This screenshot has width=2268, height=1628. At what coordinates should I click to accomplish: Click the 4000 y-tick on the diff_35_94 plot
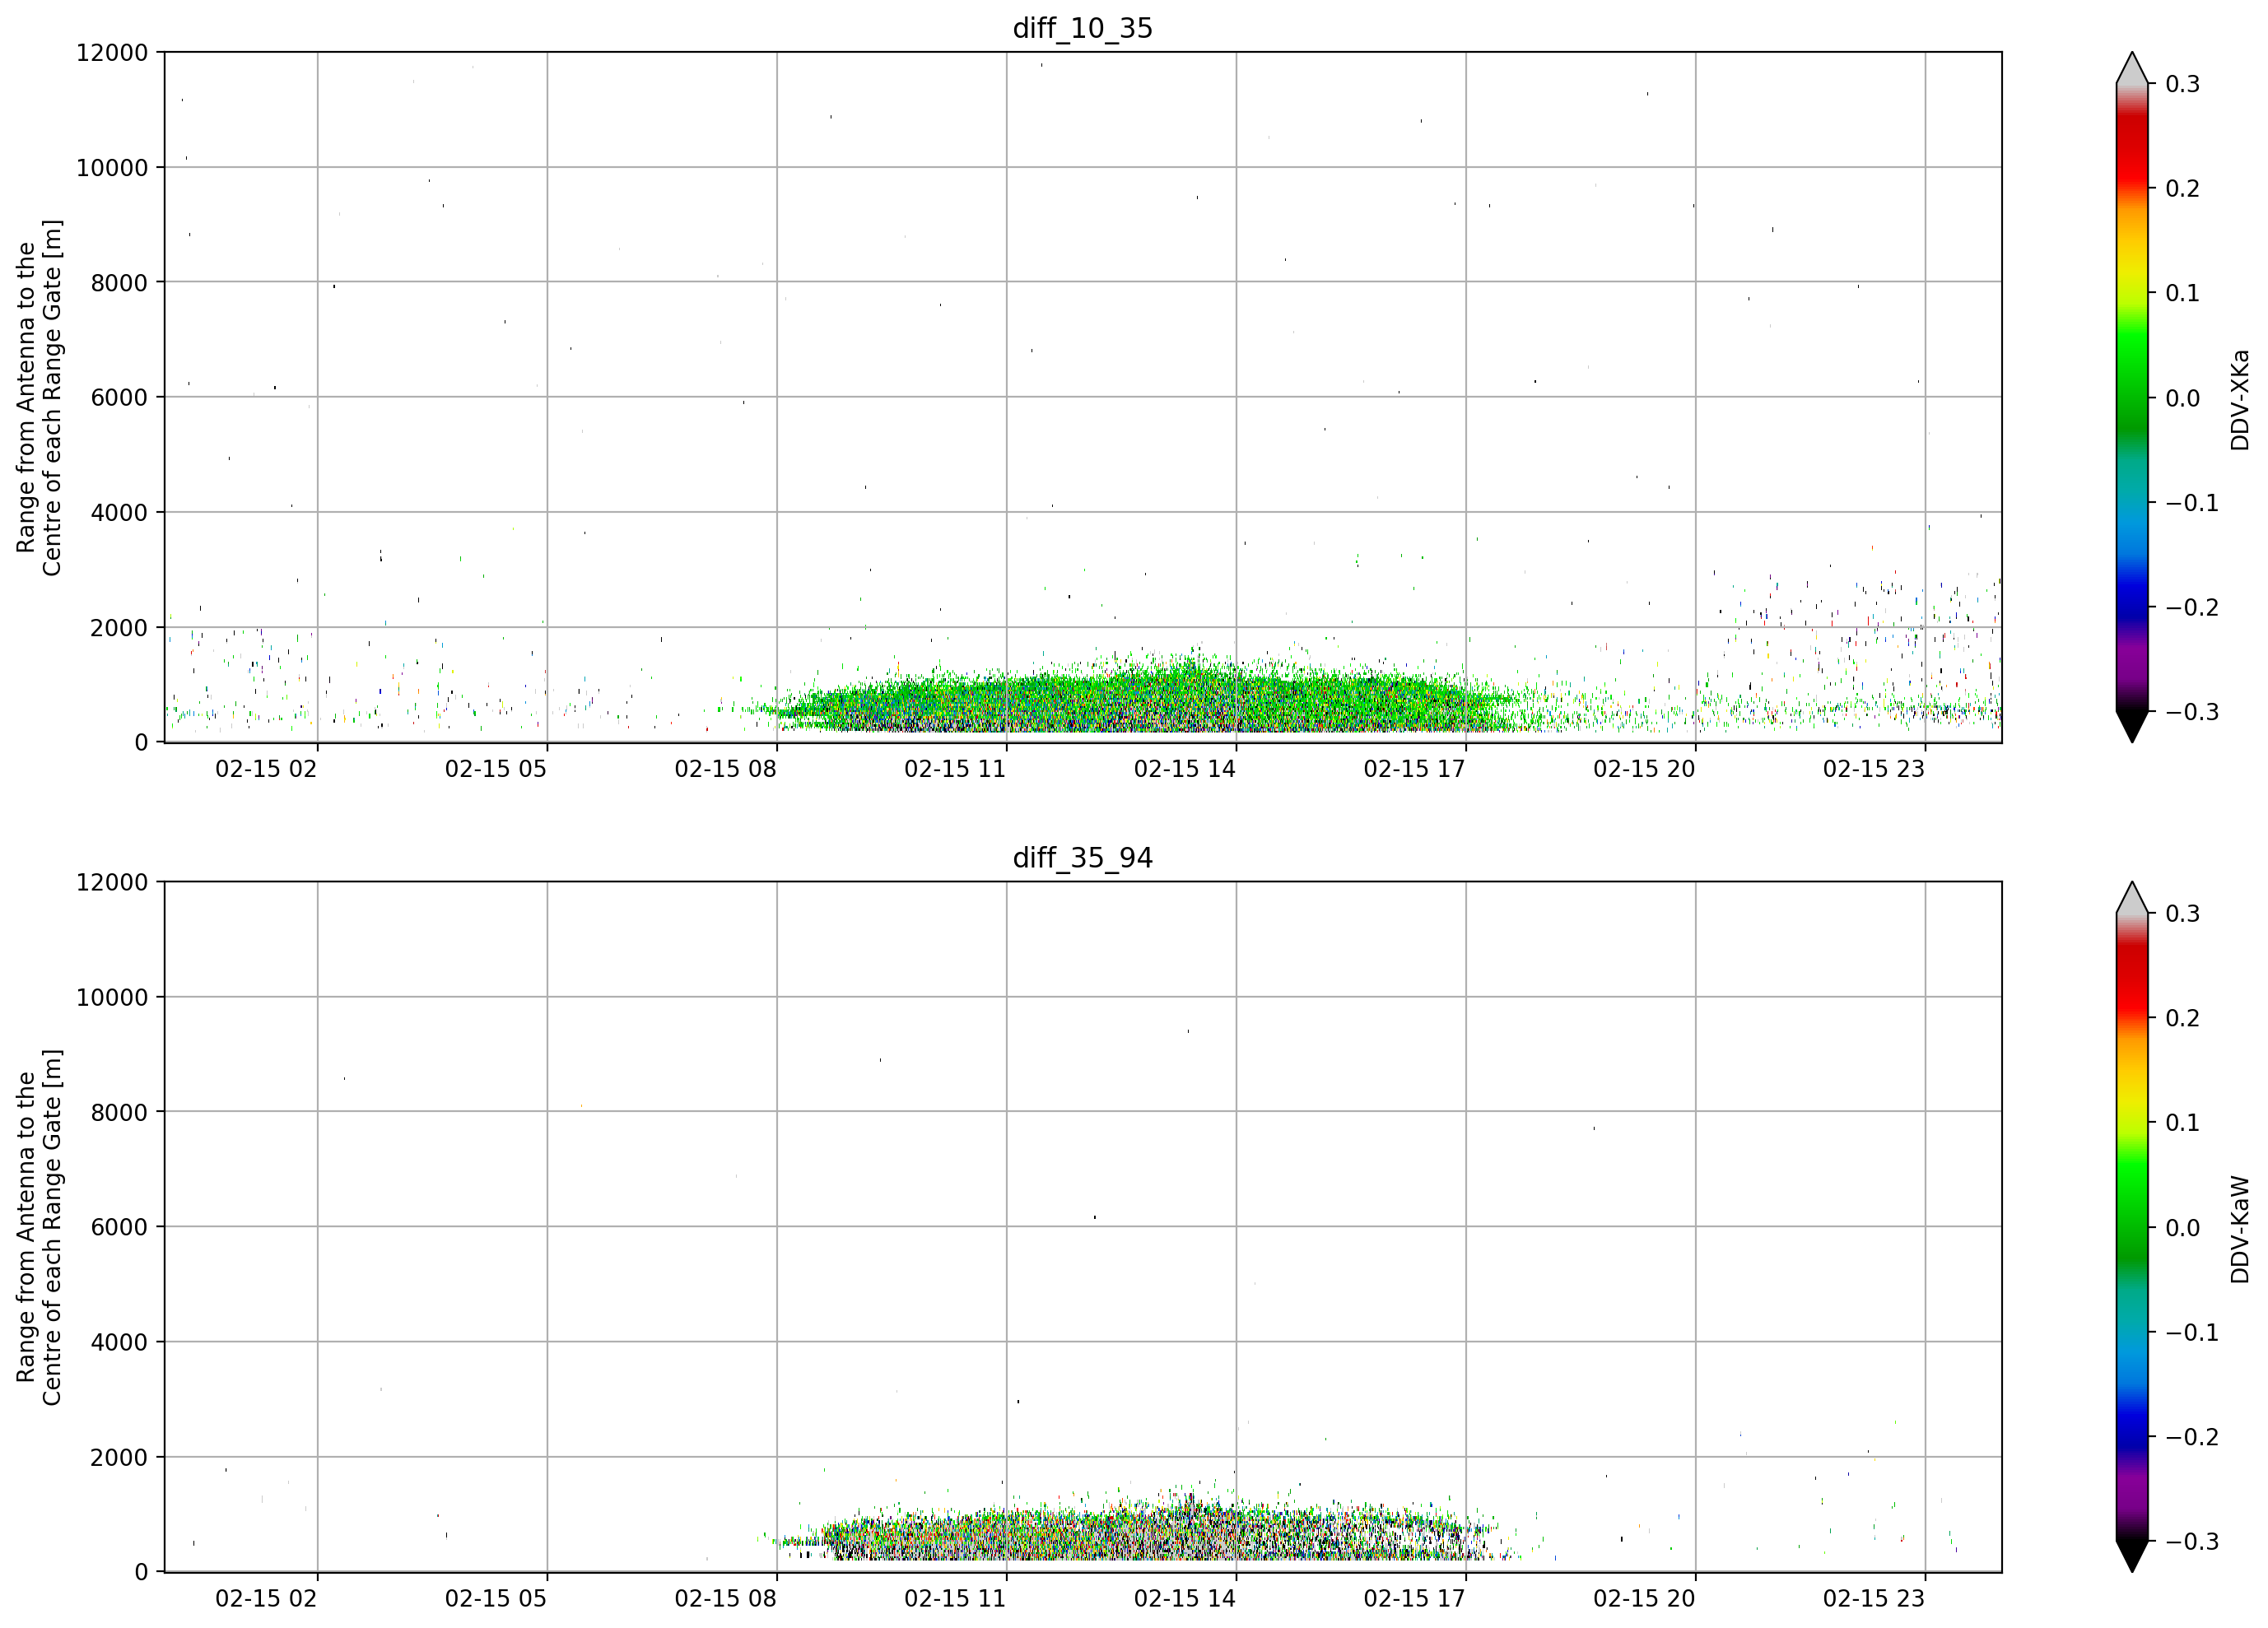click(x=119, y=1343)
